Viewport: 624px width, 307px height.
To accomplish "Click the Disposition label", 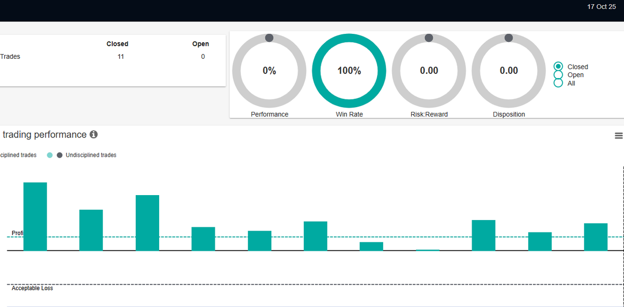I will 509,114.
